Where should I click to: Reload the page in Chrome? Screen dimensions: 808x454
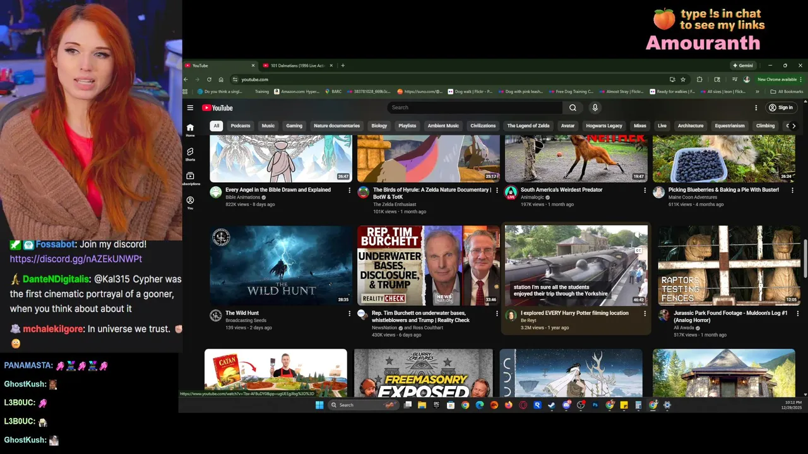coord(209,79)
